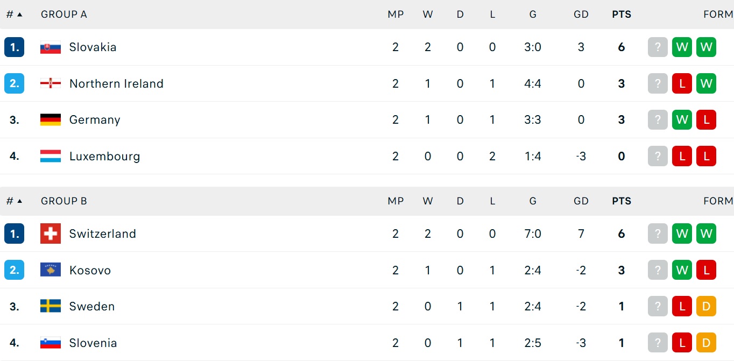The height and width of the screenshot is (361, 734).
Task: Click the Kosovo flag icon
Action: tap(51, 270)
